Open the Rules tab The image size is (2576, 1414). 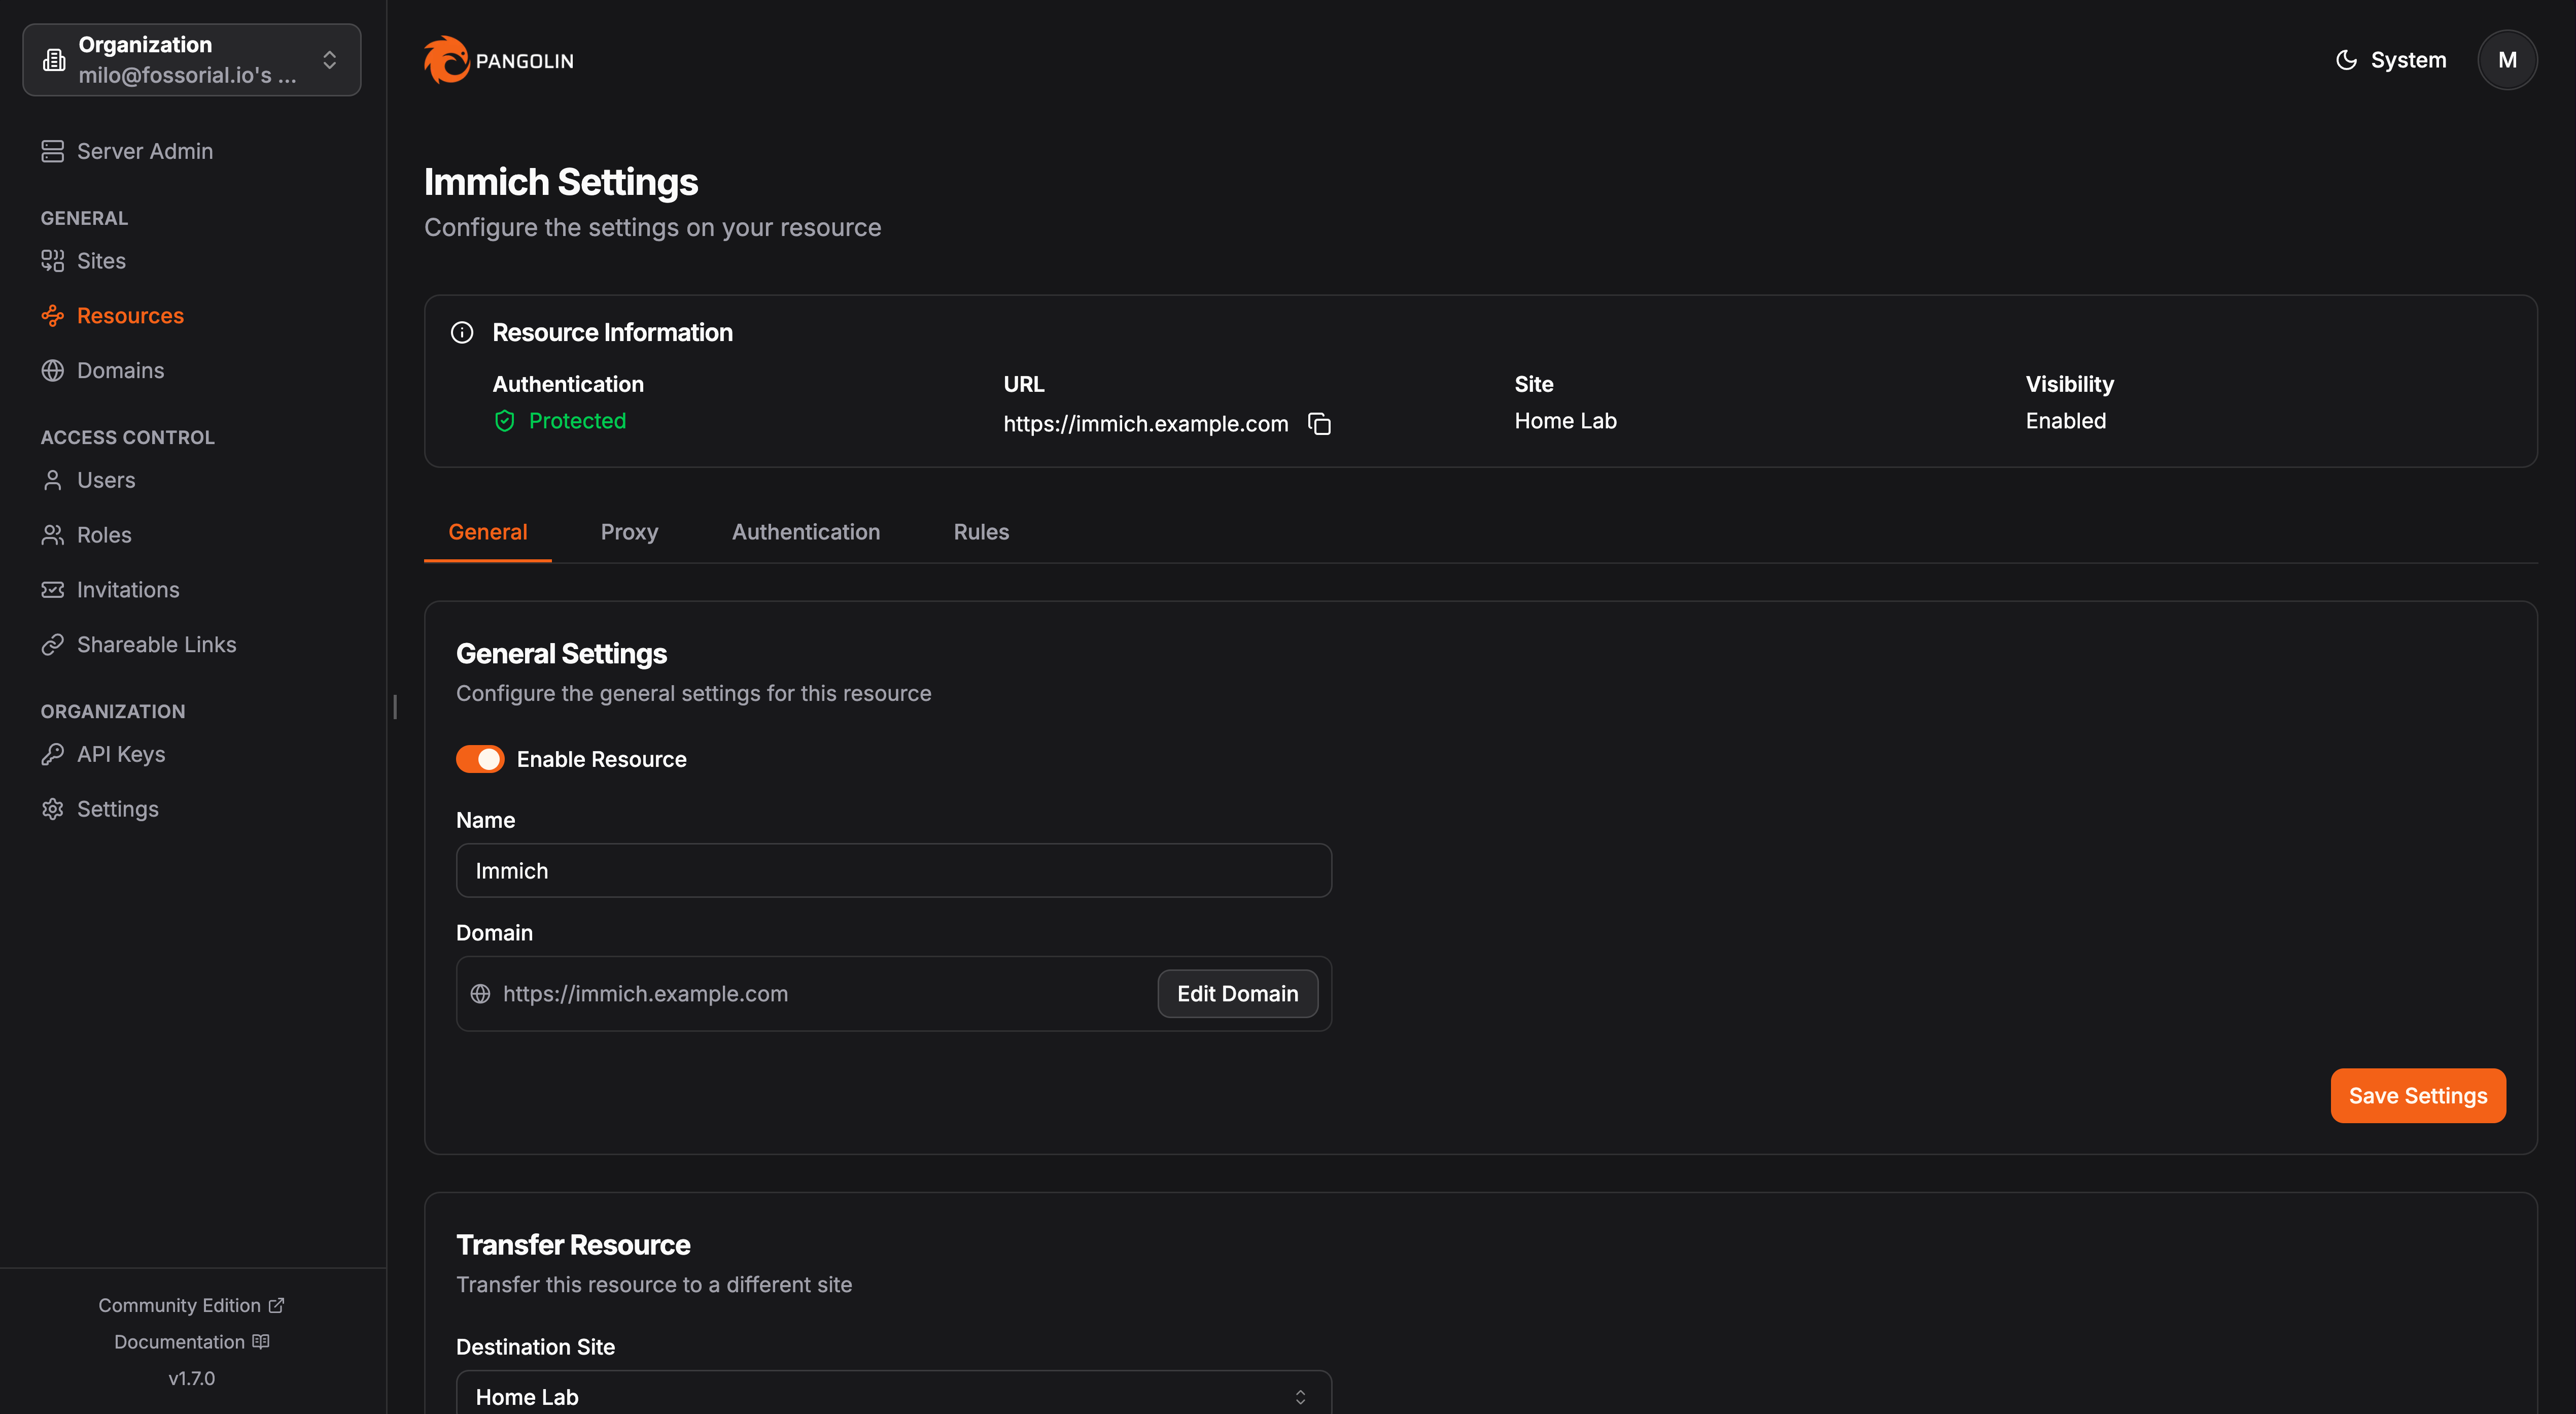coord(980,532)
